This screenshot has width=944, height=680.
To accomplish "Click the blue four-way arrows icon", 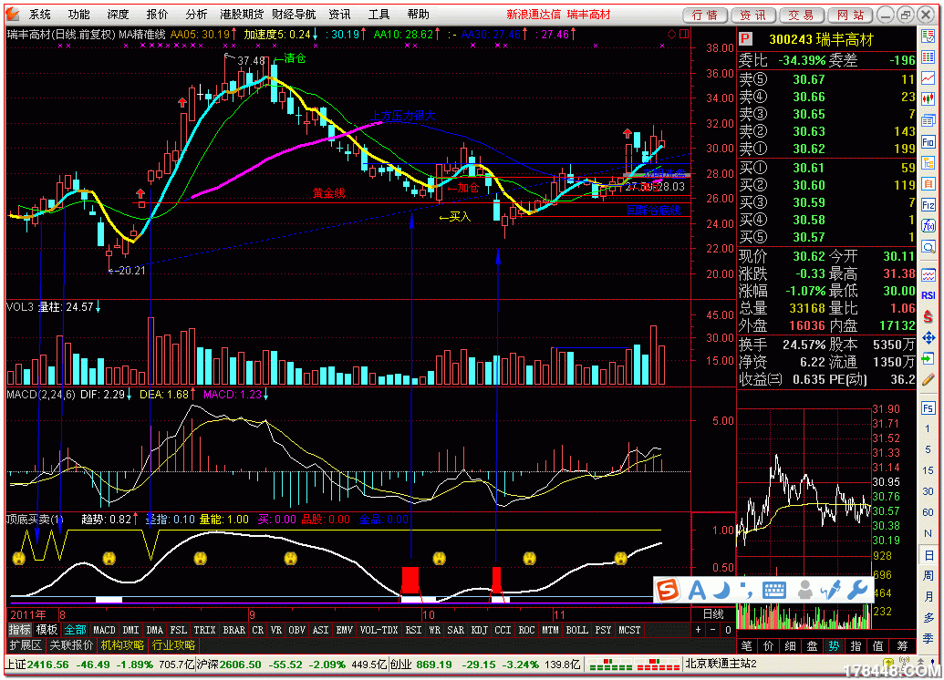I will [x=928, y=337].
